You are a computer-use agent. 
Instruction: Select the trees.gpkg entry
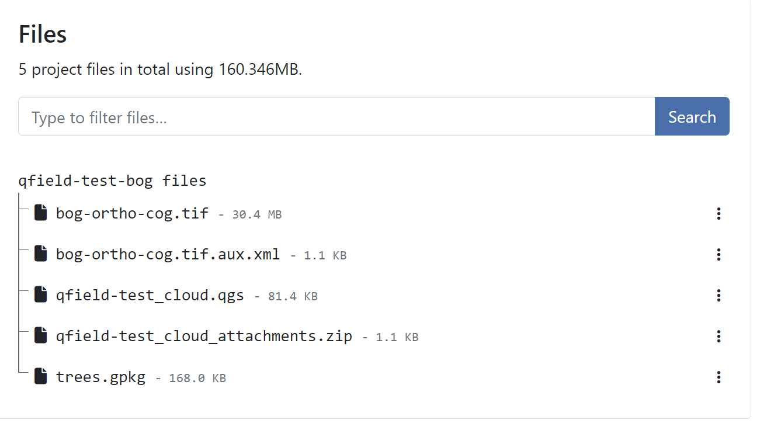[x=100, y=377]
